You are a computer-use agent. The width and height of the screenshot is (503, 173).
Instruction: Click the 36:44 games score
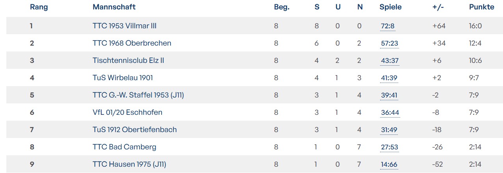[x=390, y=113]
